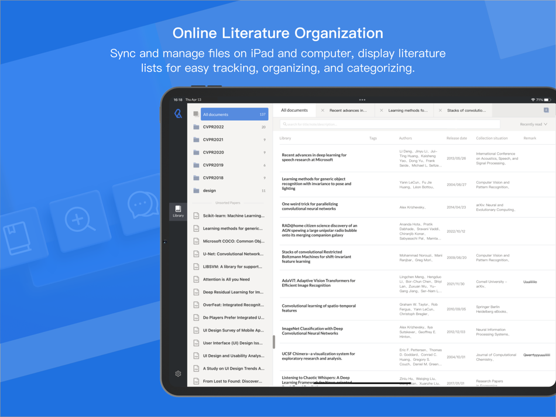Click the All documents stack icon
Viewport: 556px width, 417px height.
[196, 114]
